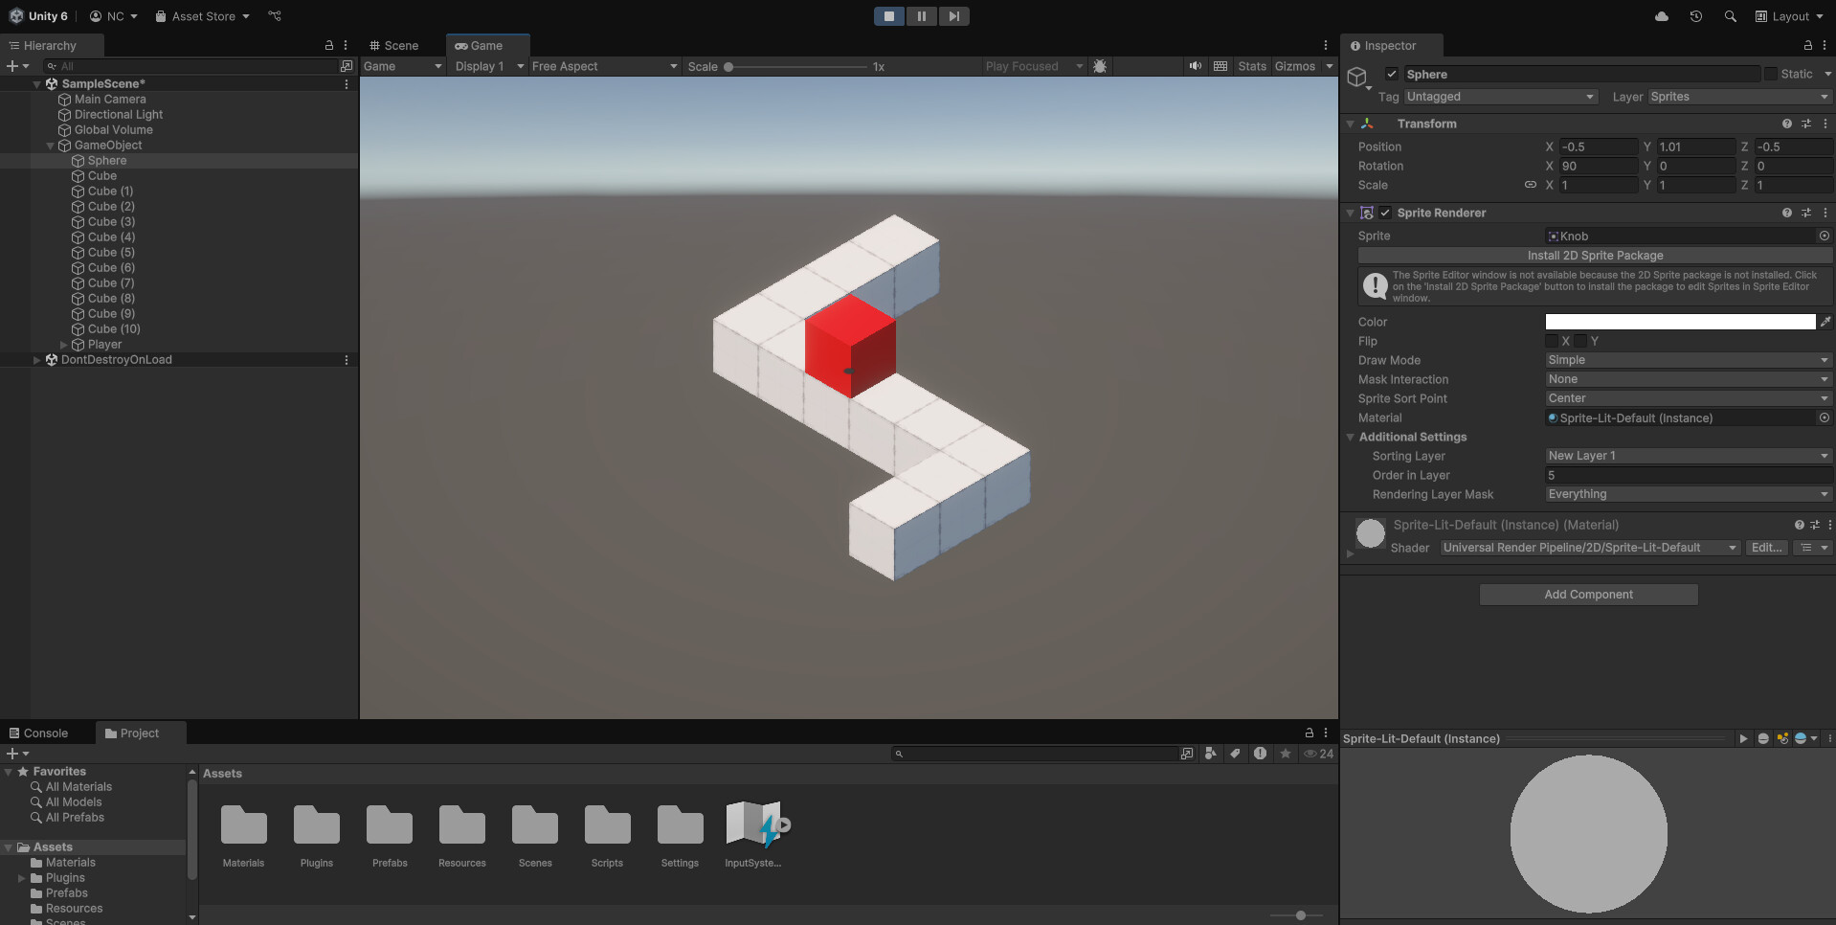Toggle Stats overlay in Game view

(x=1251, y=66)
